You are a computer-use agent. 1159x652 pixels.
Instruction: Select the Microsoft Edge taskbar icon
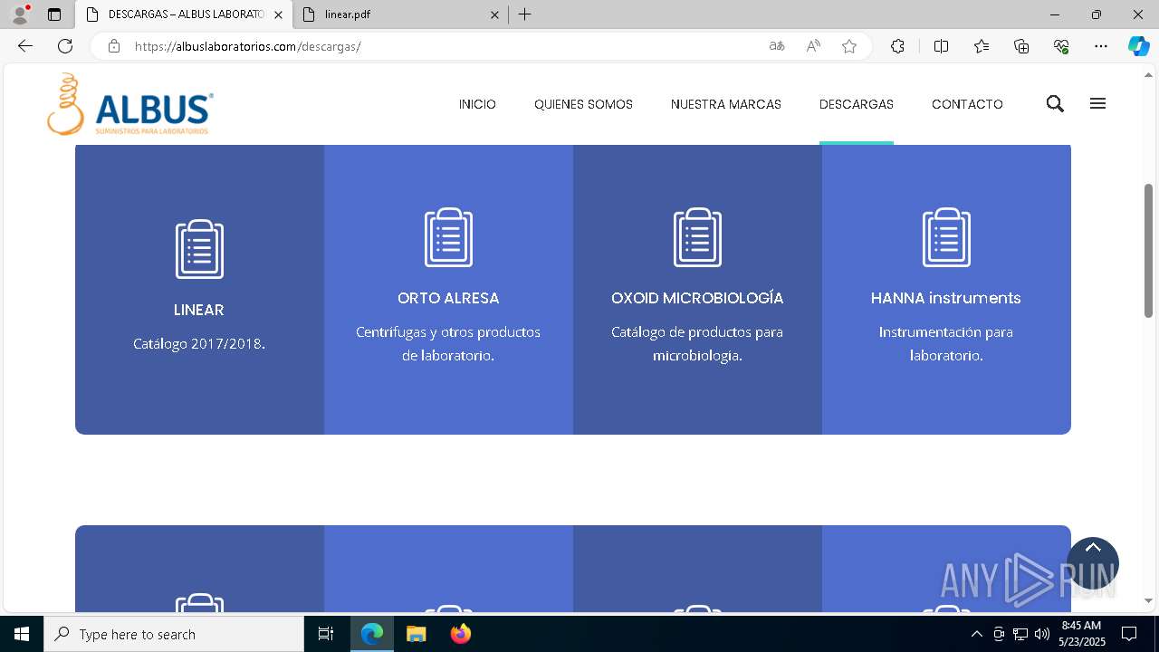click(372, 634)
